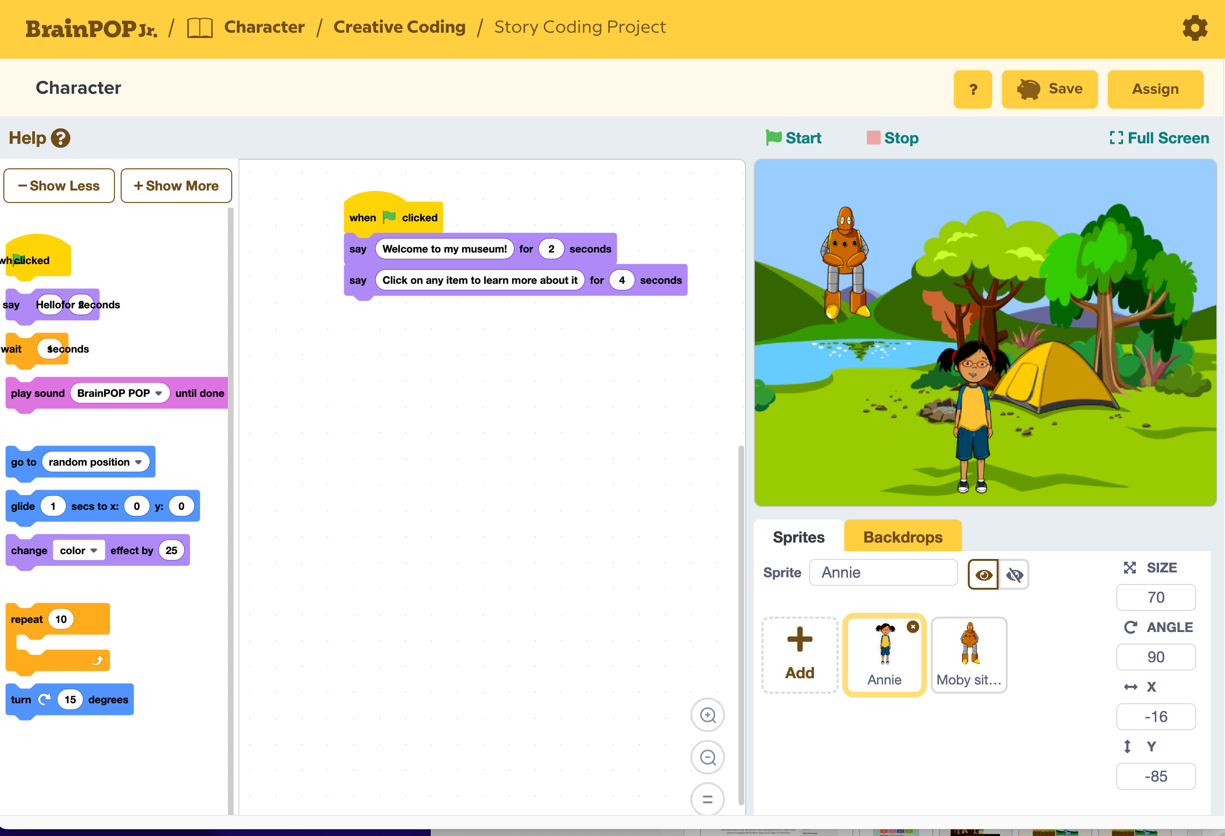1225x836 pixels.
Task: Zoom out of the coding workspace
Action: (x=707, y=758)
